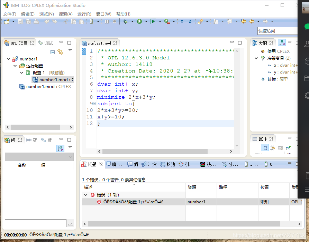Screen dimensions: 309x242
Task: Select the x : dvar int+ outline item
Action: click(x=283, y=65)
